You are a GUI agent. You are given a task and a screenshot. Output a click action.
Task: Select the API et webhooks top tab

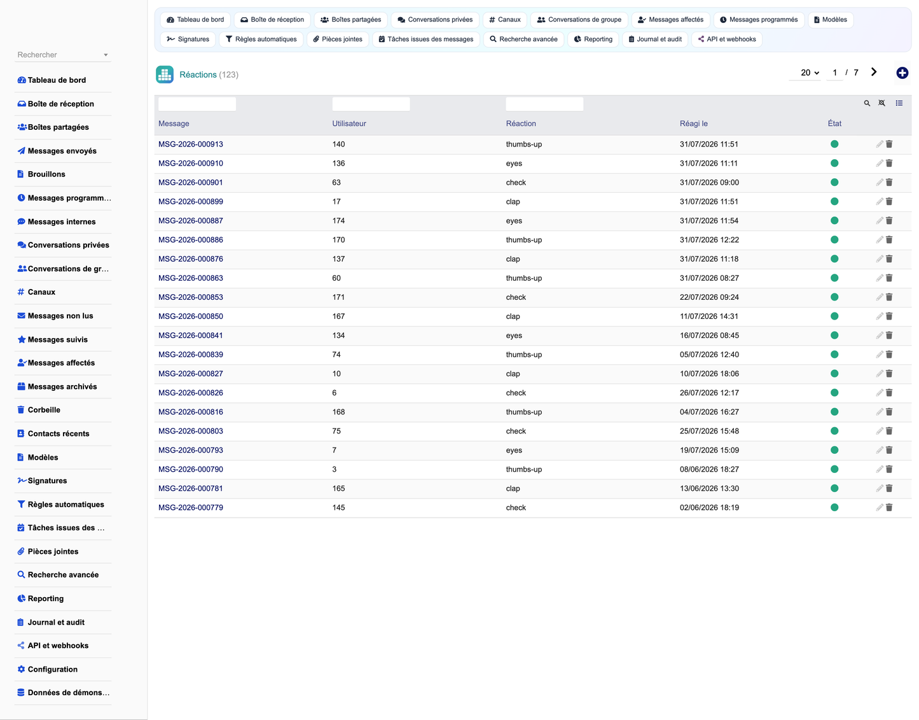point(726,39)
